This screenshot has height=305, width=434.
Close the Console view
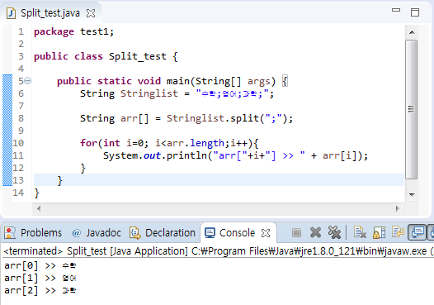pos(266,233)
